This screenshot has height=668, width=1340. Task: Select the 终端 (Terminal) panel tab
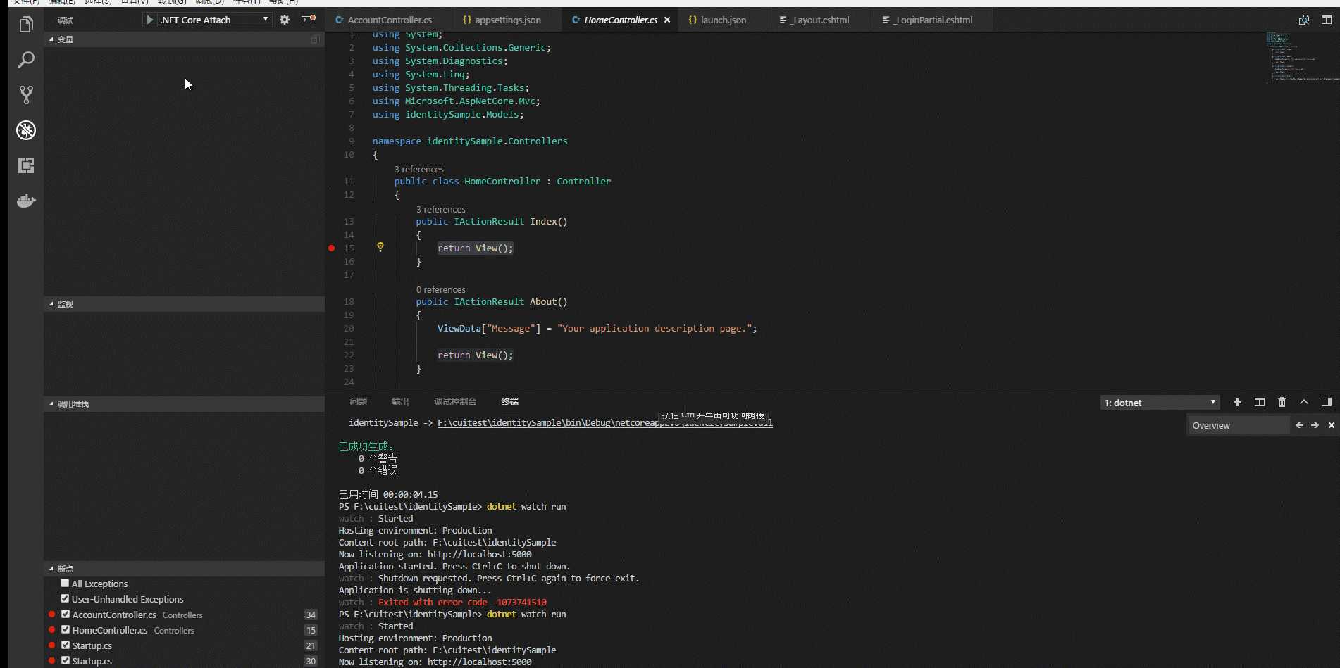point(509,402)
